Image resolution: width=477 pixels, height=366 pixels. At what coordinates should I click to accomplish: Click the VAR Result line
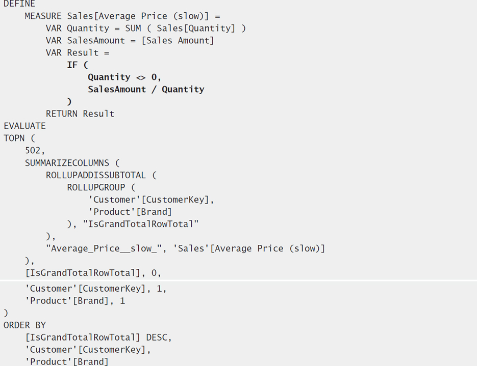pos(78,53)
